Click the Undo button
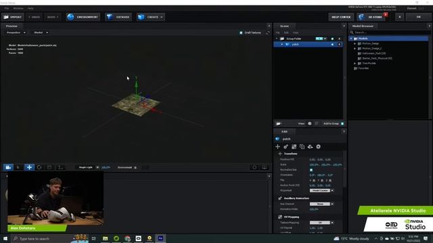Viewport: 433px width, 243px height. pyautogui.click(x=35, y=17)
